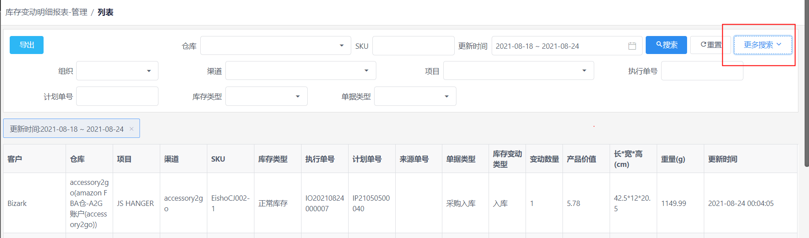This screenshot has height=238, width=809.
Task: Click the 搜索 search button
Action: coord(666,45)
